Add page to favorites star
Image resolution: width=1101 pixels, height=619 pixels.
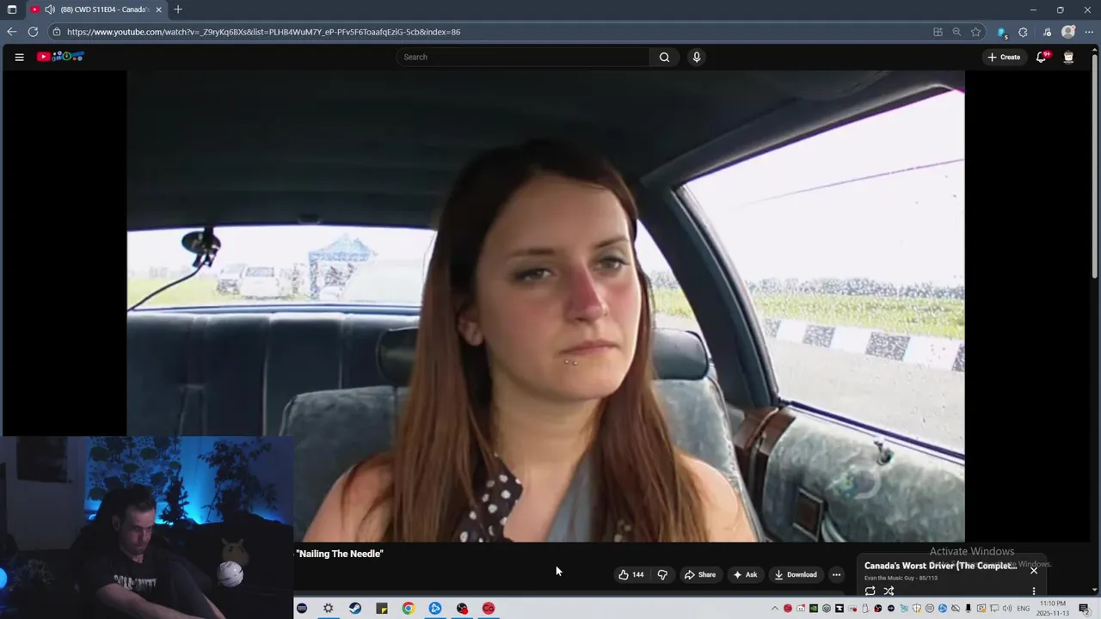(x=975, y=32)
